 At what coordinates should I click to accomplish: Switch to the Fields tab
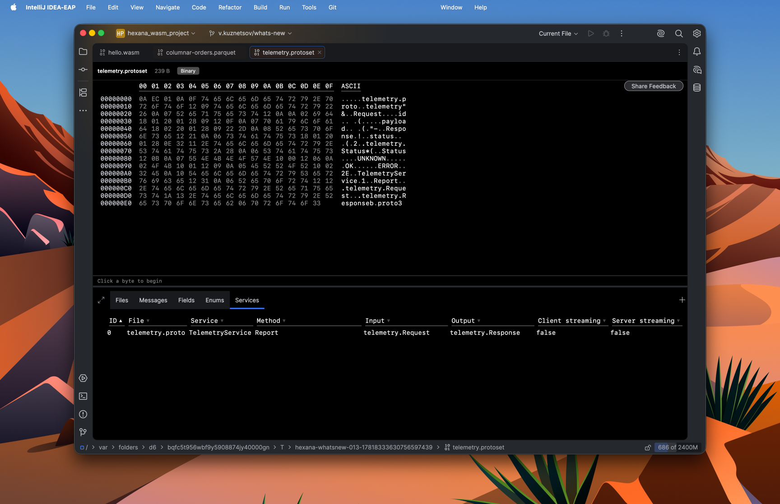point(186,300)
